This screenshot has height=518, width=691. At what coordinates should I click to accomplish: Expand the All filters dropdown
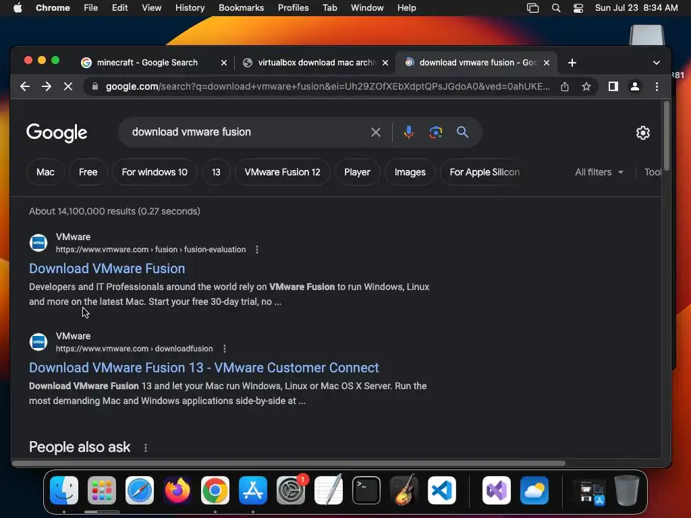pyautogui.click(x=599, y=172)
